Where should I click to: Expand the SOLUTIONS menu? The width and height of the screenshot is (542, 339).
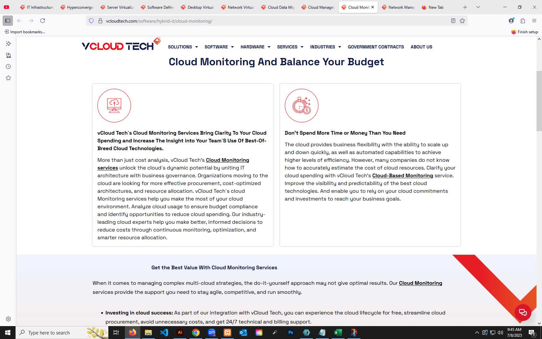(x=183, y=47)
